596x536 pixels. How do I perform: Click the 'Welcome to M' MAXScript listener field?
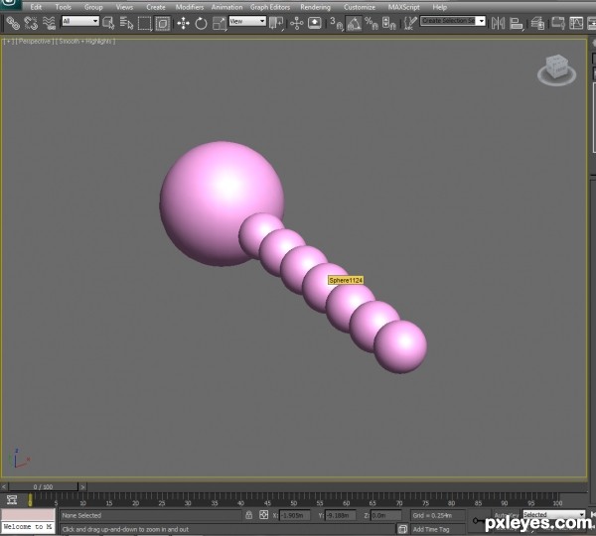(28, 527)
